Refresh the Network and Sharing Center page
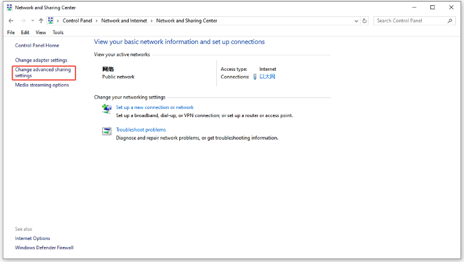 [365, 21]
